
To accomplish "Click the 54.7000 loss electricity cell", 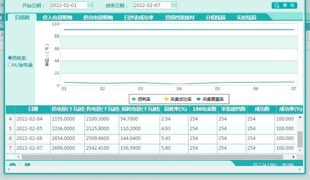I will click(x=139, y=119).
